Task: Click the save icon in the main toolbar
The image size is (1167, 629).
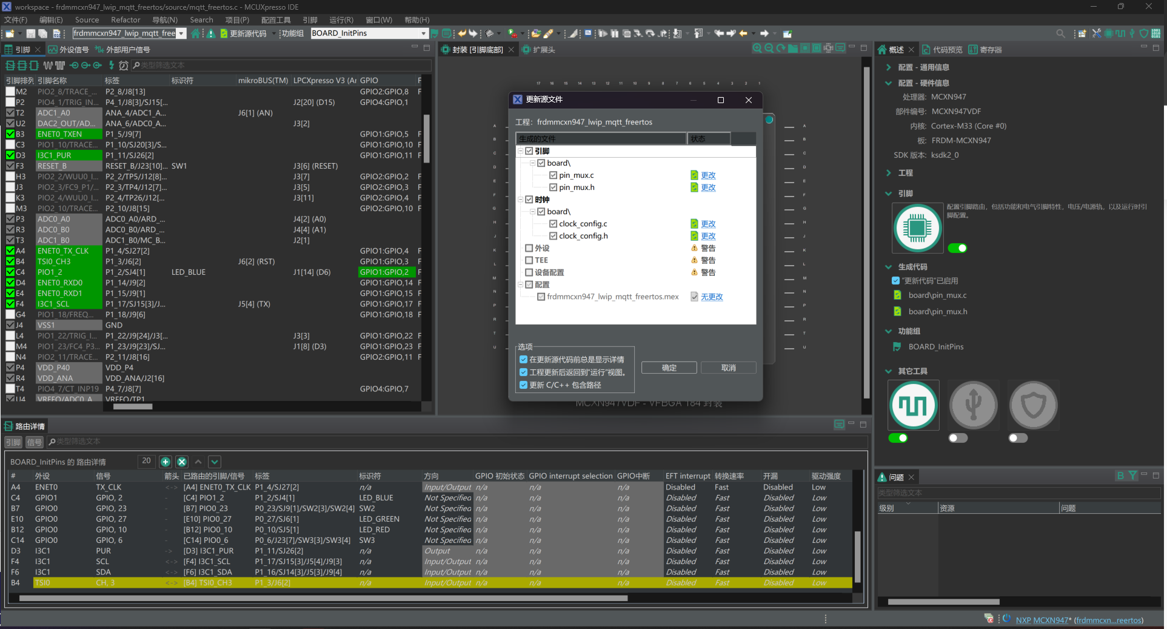Action: click(30, 33)
